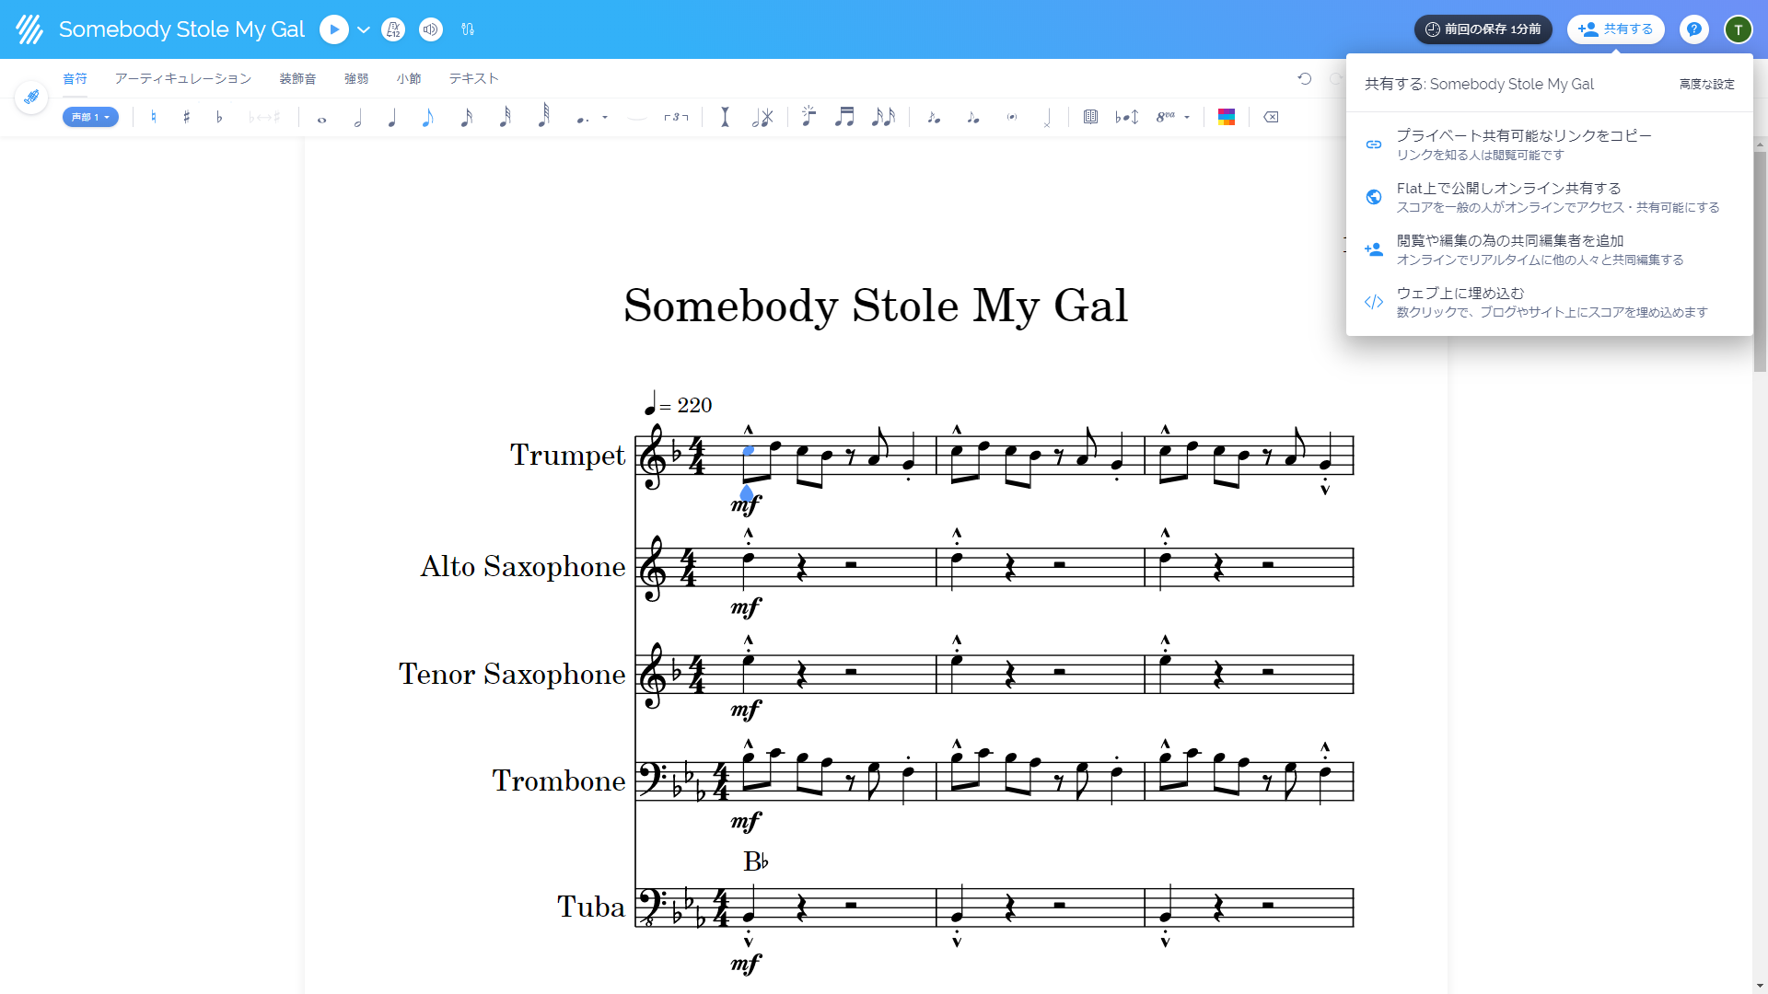Open the save history button

pyautogui.click(x=1483, y=29)
